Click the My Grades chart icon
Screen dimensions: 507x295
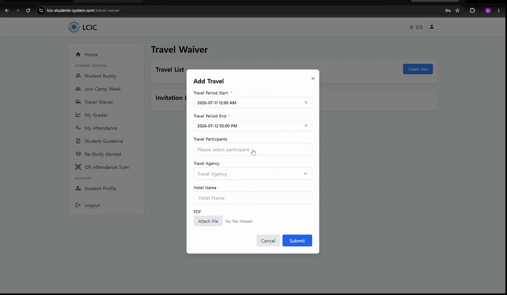[x=78, y=115]
